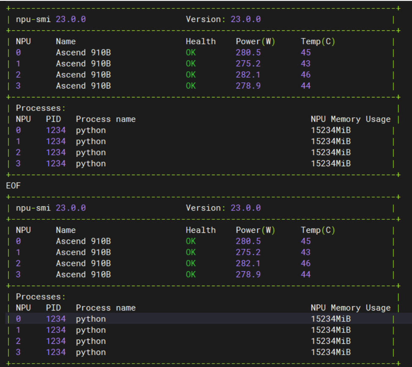
Task: Click 15234MiB for NPU 0 in first process list
Action: (331, 130)
